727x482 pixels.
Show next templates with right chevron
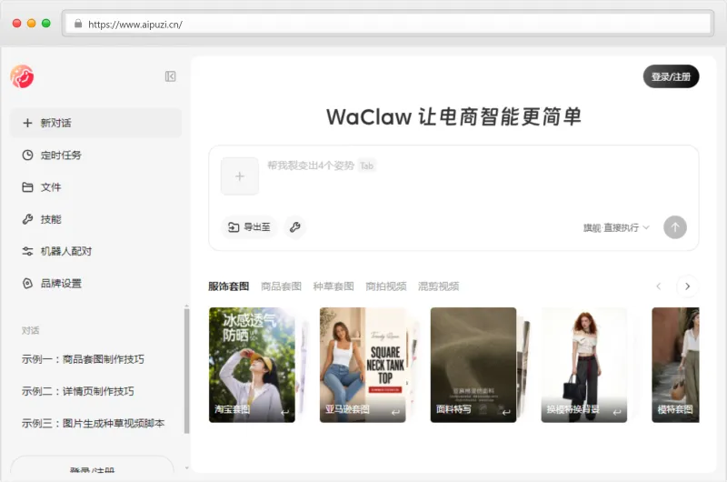[x=688, y=286]
